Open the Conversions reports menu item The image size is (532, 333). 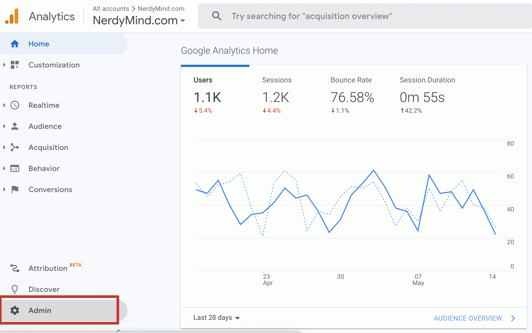click(x=64, y=189)
